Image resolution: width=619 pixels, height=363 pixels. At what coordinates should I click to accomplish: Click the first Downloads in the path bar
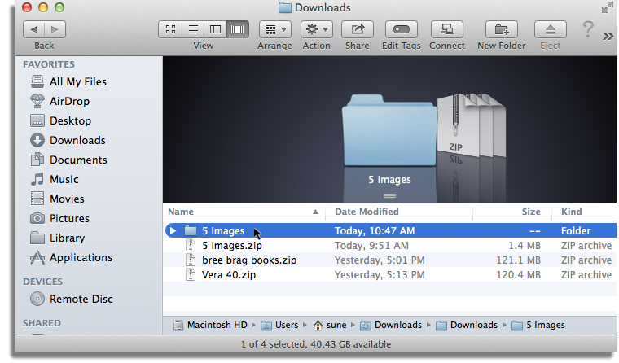coord(391,325)
